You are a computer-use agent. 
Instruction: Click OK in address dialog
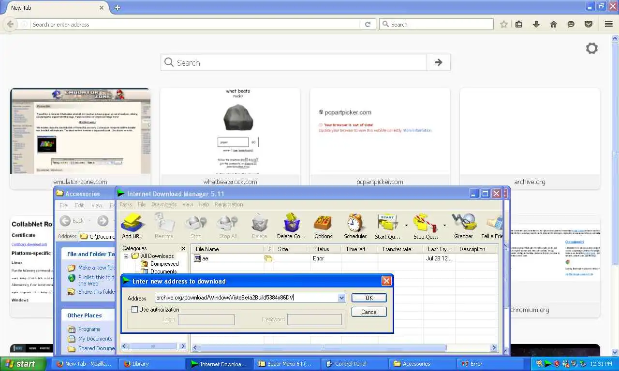369,298
